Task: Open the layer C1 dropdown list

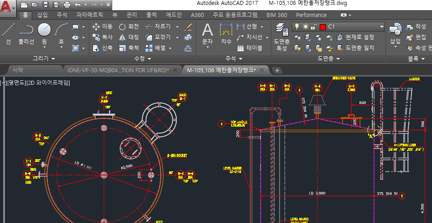Action: [381, 27]
